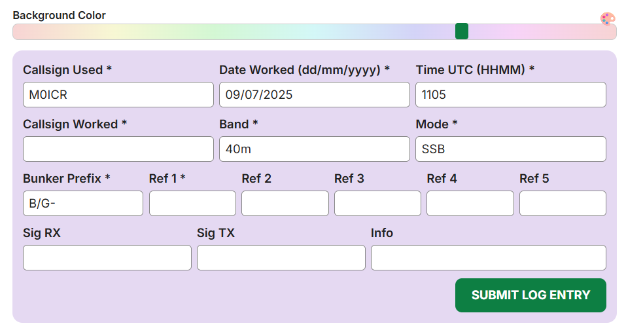This screenshot has width=626, height=332.
Task: Click the green background color slider handle
Action: coord(462,31)
